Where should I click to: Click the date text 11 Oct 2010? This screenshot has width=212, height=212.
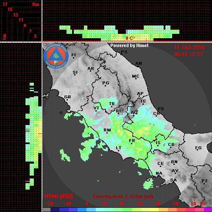pyautogui.click(x=189, y=47)
